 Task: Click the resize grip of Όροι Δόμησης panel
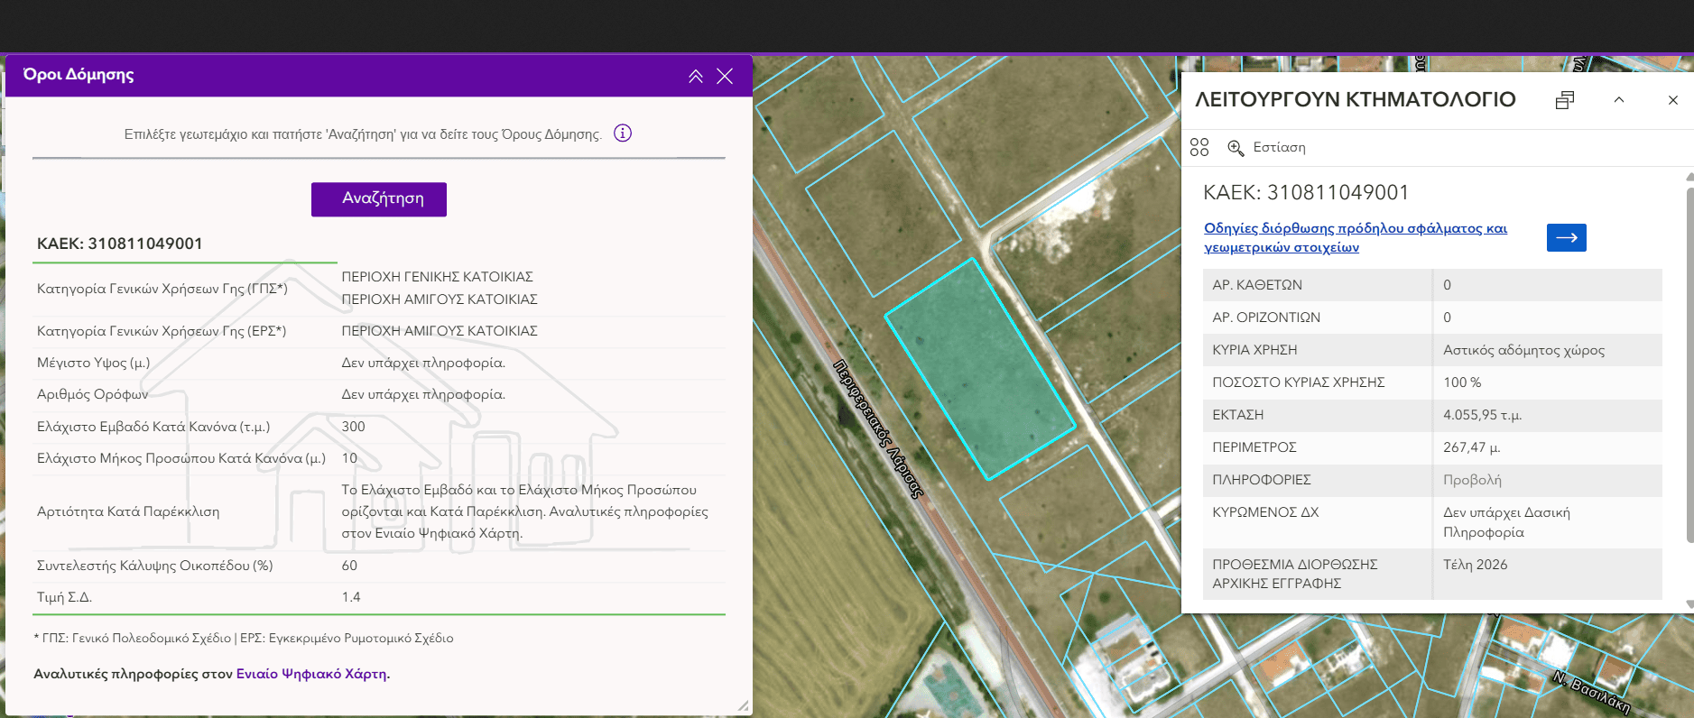coord(743,706)
